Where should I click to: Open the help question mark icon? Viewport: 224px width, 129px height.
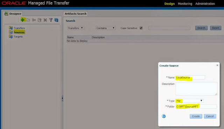[164, 116]
